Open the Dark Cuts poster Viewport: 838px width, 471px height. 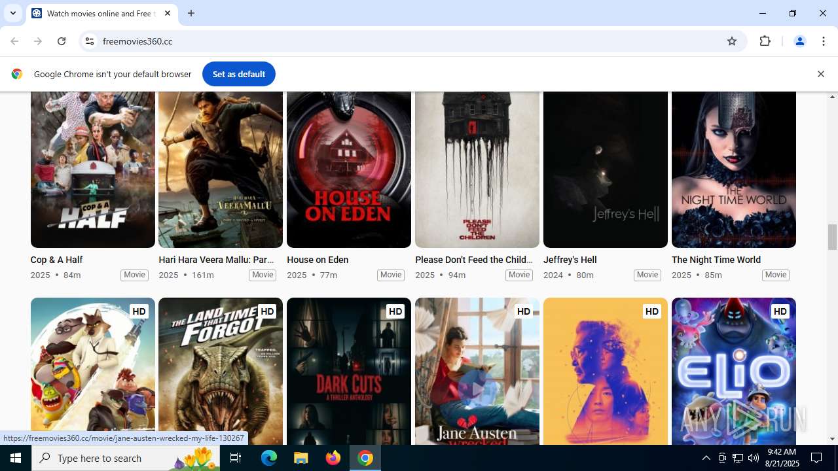[349, 372]
